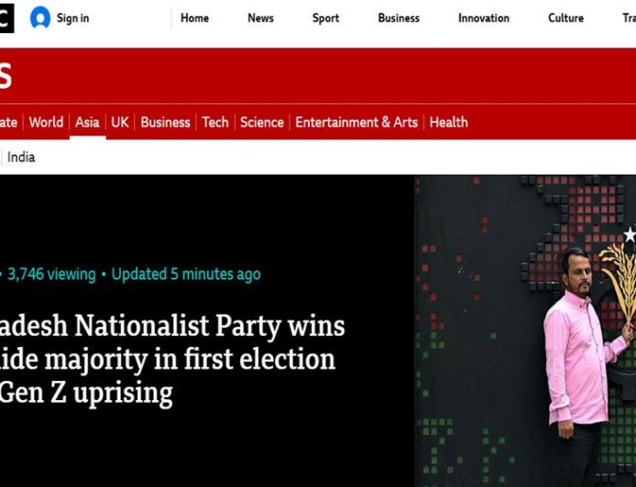Click the BBC logo in the header

(6, 18)
